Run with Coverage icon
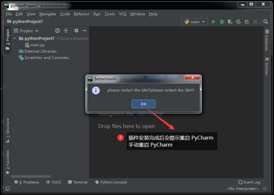The width and height of the screenshot is (274, 195). pyautogui.click(x=230, y=22)
